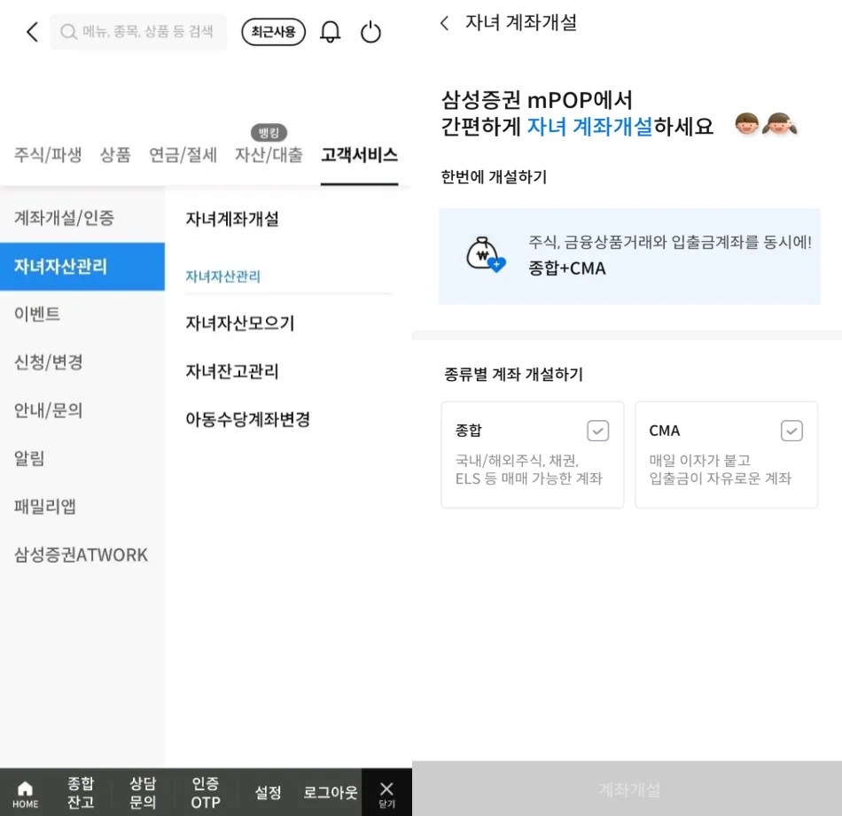Open 설정 in bottom bar

coord(268,792)
